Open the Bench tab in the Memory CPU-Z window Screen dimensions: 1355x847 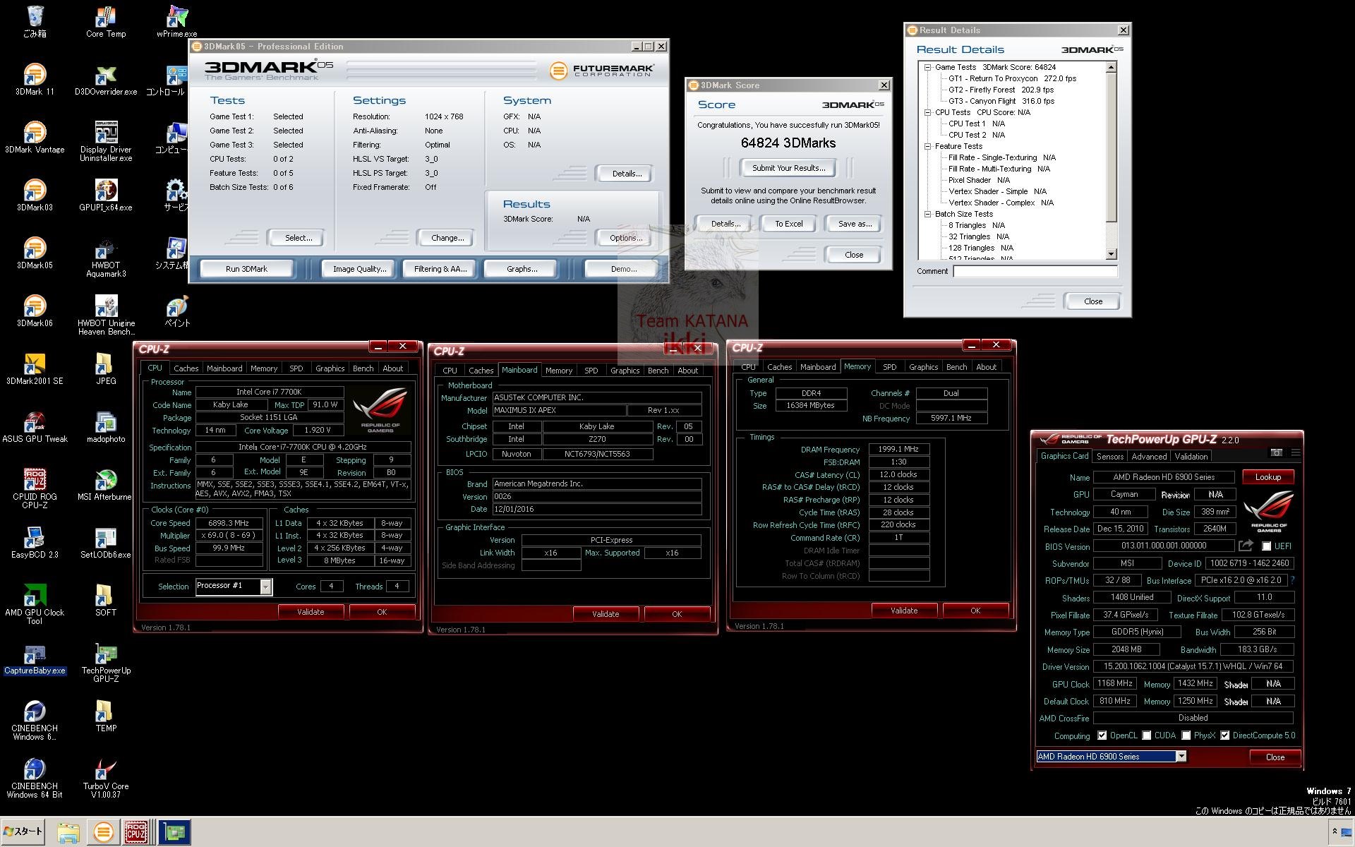click(x=956, y=367)
